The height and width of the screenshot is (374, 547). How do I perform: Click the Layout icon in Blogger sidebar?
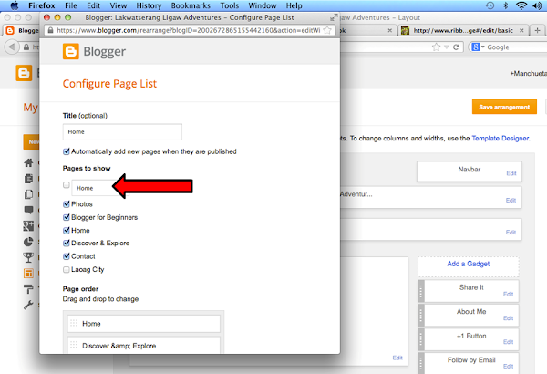click(x=28, y=274)
